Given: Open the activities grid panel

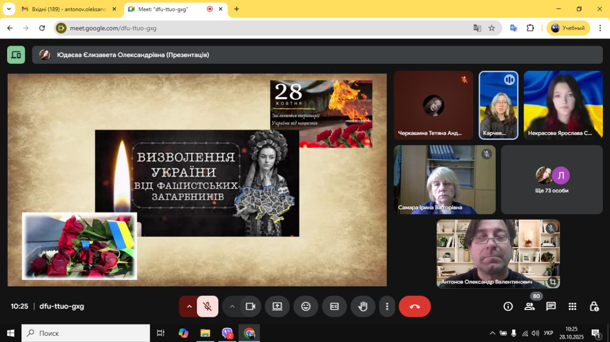Looking at the screenshot, I should click(572, 306).
